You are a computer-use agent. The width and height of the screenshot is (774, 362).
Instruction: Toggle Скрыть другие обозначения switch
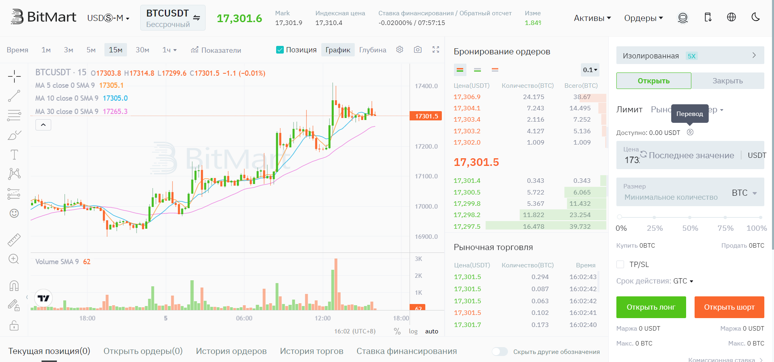(500, 352)
